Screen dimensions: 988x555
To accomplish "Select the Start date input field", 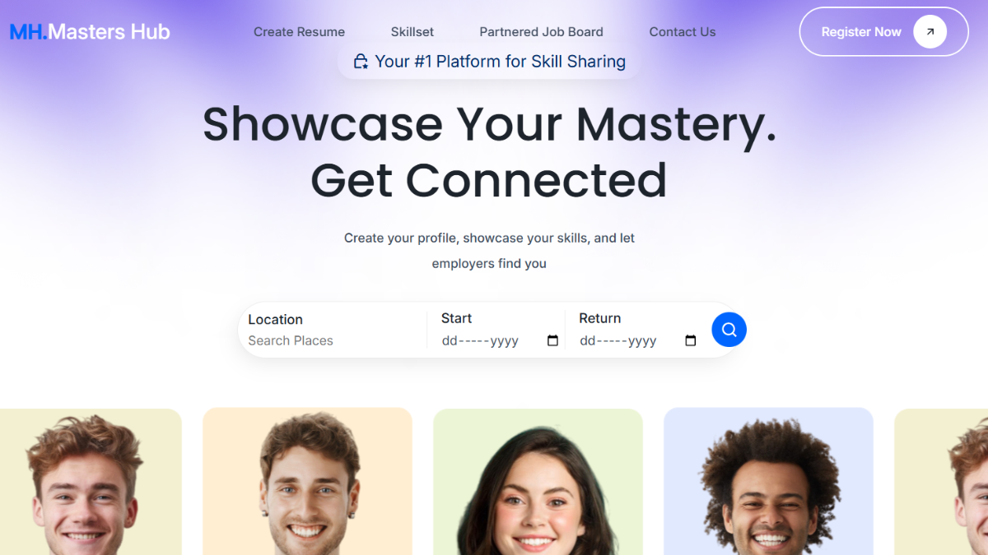I will tap(501, 340).
